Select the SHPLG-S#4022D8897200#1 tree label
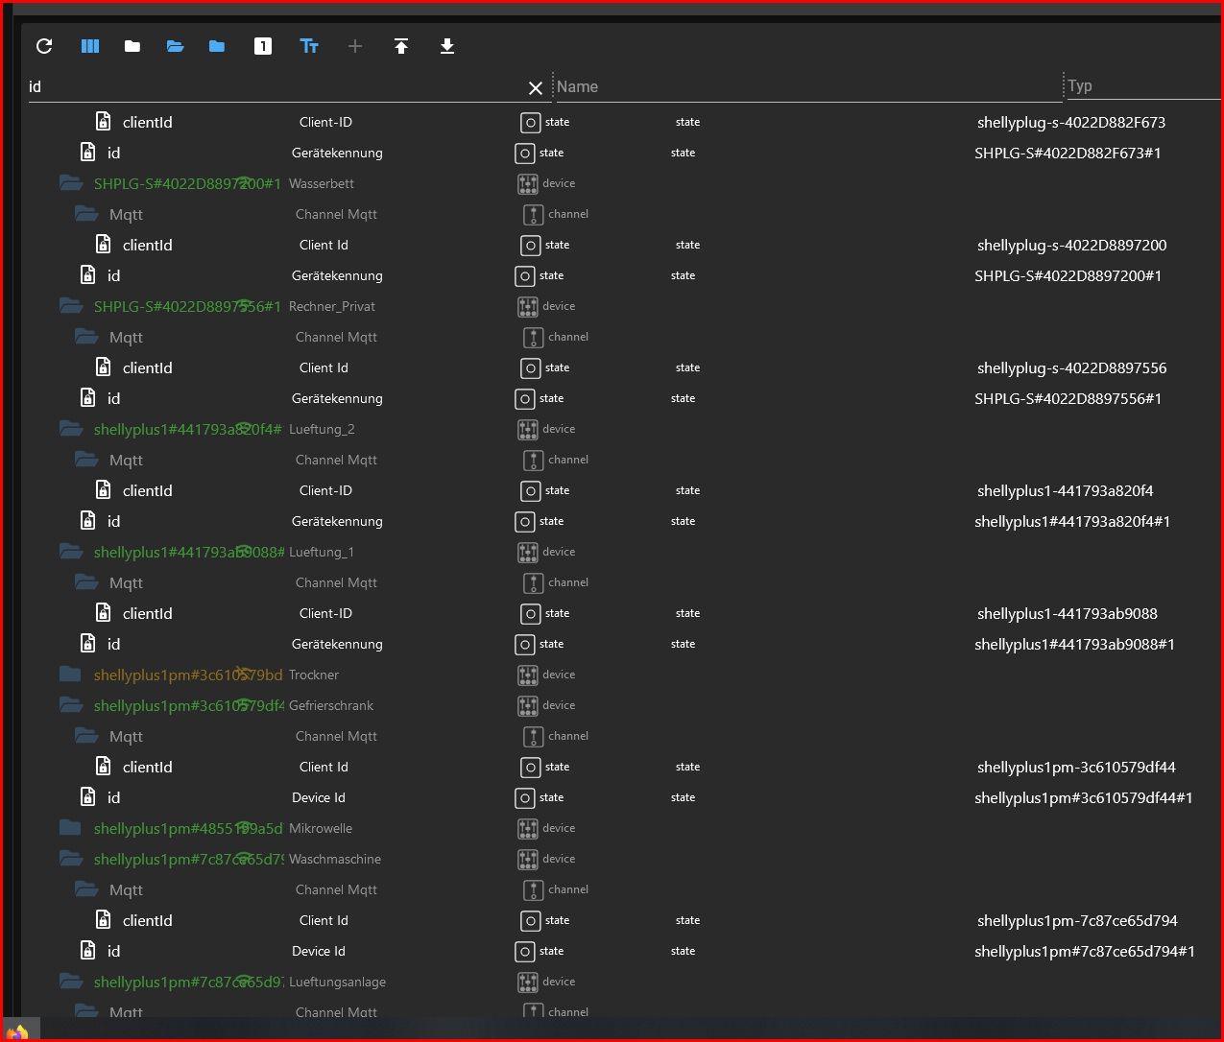 click(187, 183)
